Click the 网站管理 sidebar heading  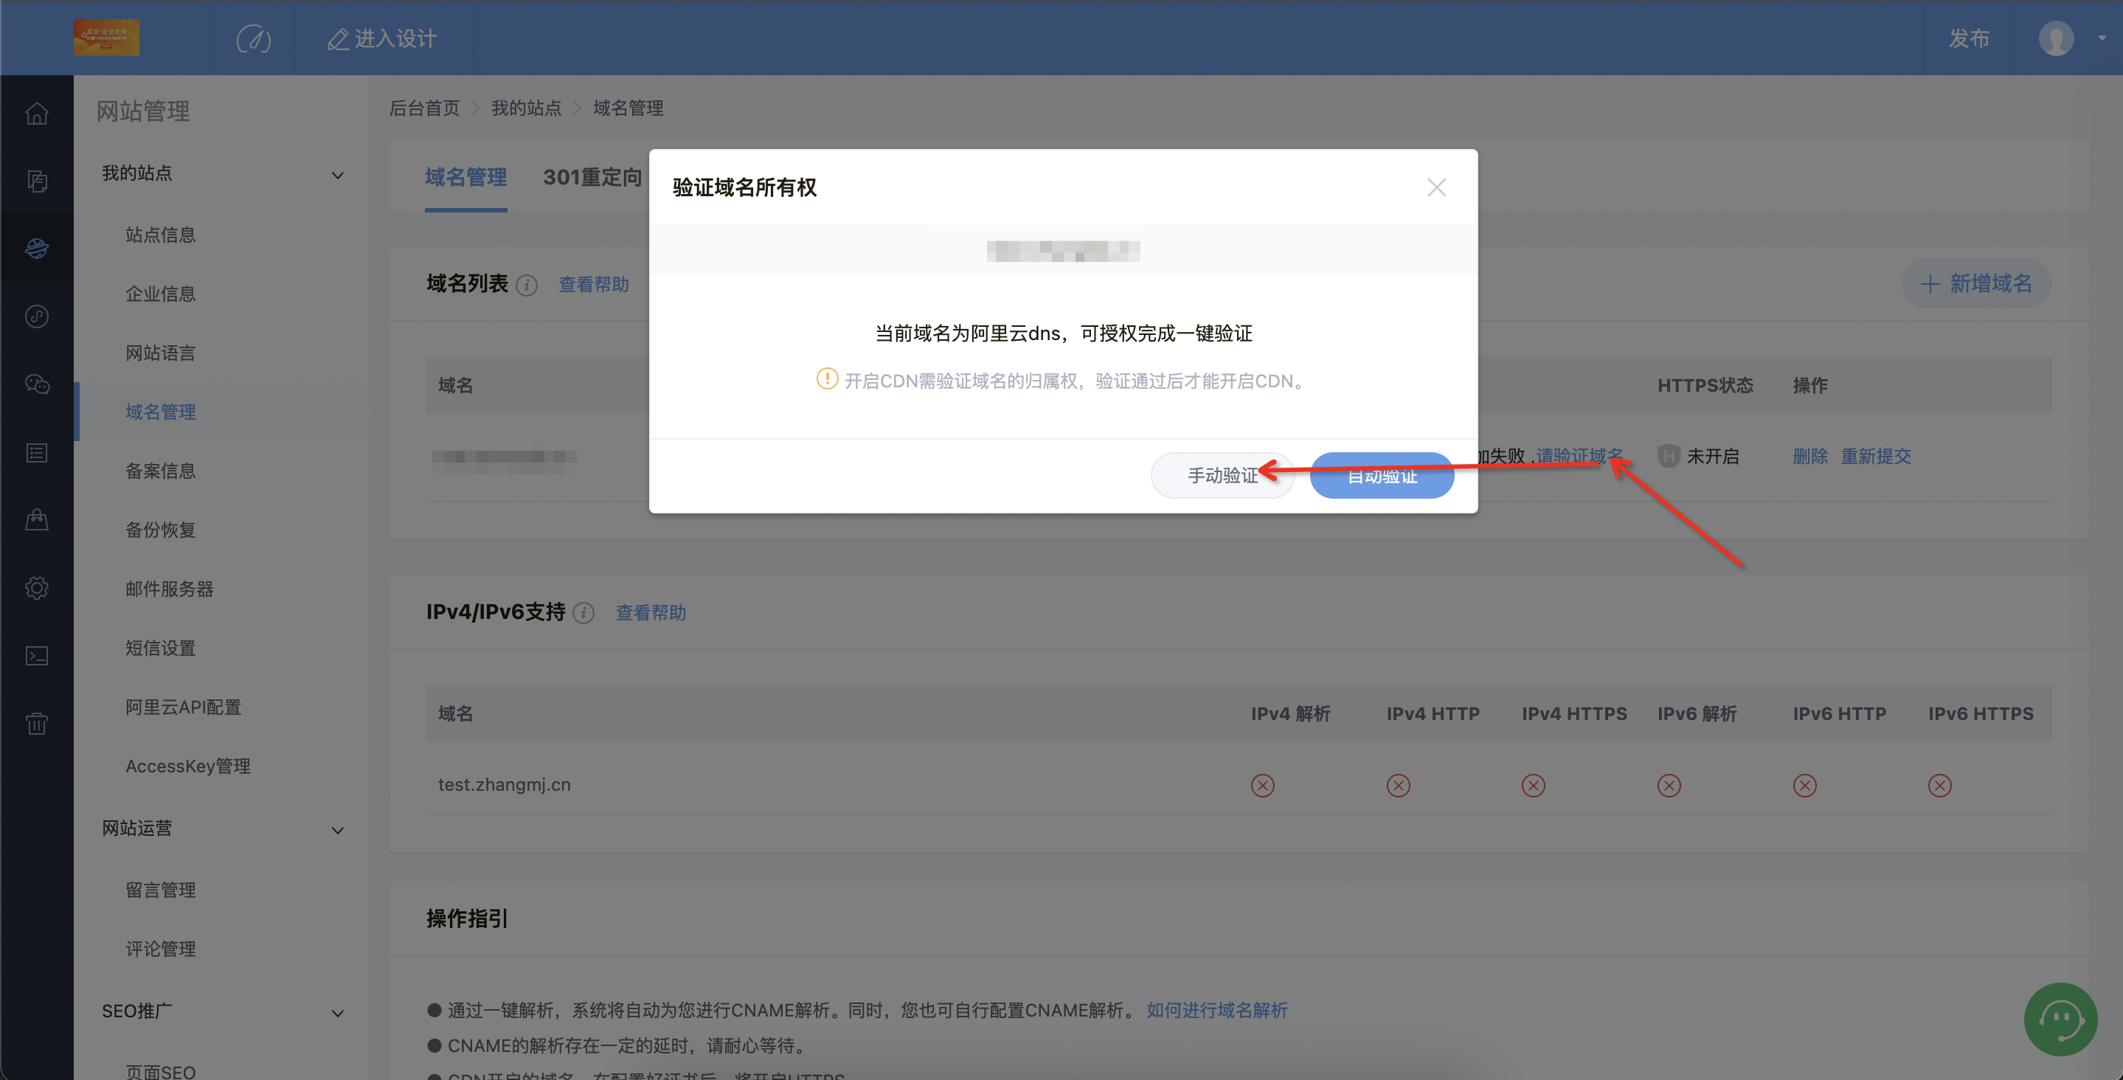pyautogui.click(x=143, y=111)
